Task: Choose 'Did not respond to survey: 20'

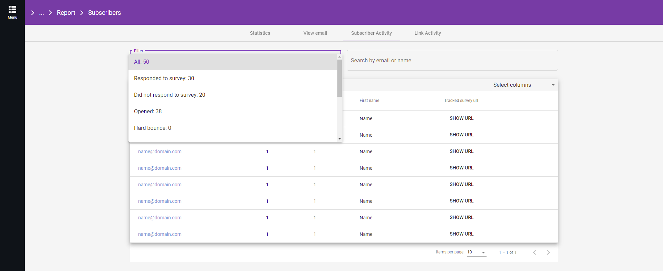Action: (232, 95)
